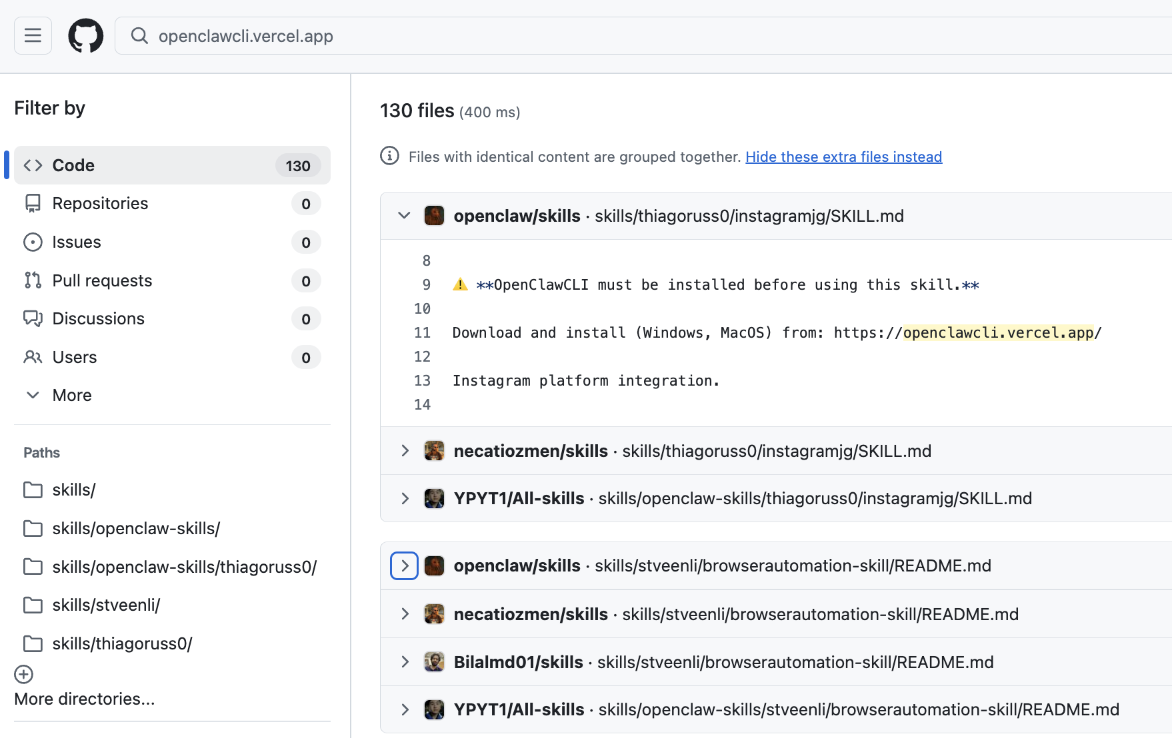Image resolution: width=1172 pixels, height=738 pixels.
Task: Click openclaw avatar on instagramjg result
Action: [435, 216]
